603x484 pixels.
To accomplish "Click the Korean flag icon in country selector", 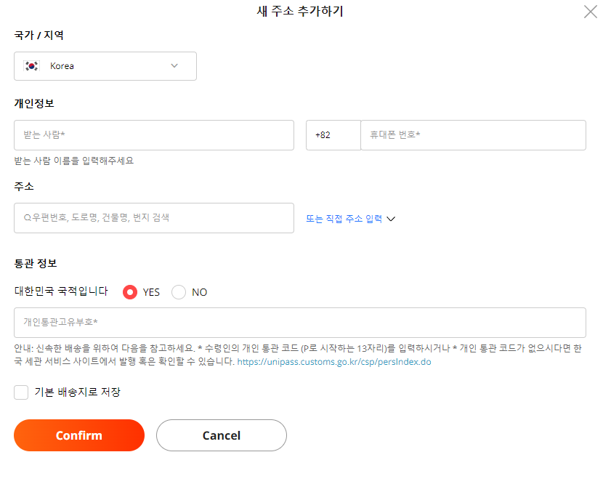I will pyautogui.click(x=31, y=65).
